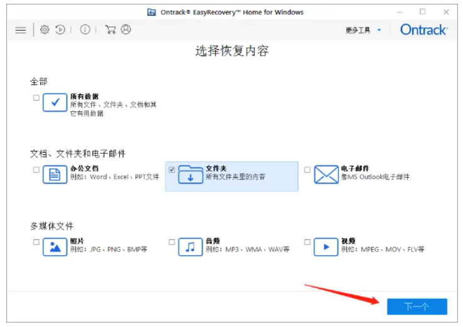The image size is (463, 327).
Task: Click the 下一个 button
Action: (417, 306)
